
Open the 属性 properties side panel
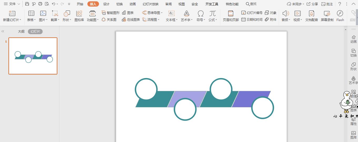(x=354, y=121)
